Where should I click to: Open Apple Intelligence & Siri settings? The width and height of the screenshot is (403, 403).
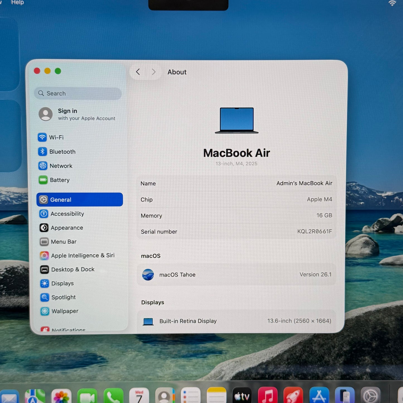83,255
